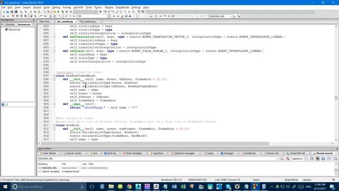Click the editor vertical scrollbar
339x191 pixels.
[x=336, y=83]
